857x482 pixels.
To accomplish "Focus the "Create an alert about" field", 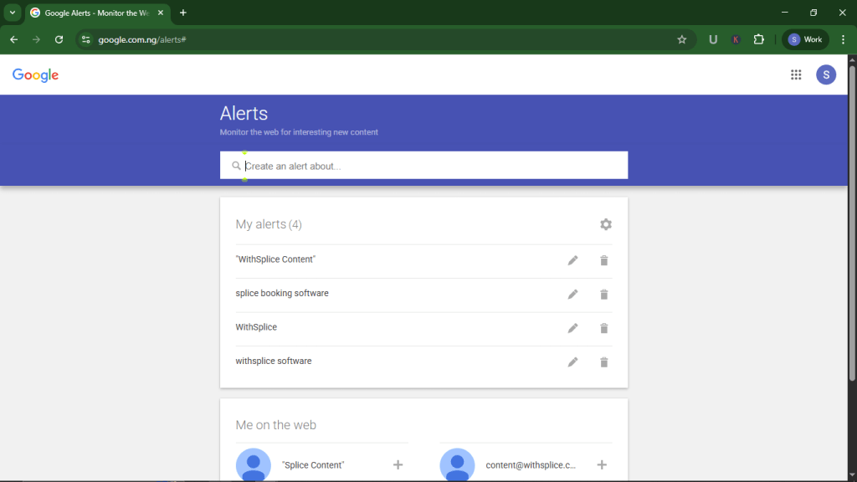I will point(431,166).
